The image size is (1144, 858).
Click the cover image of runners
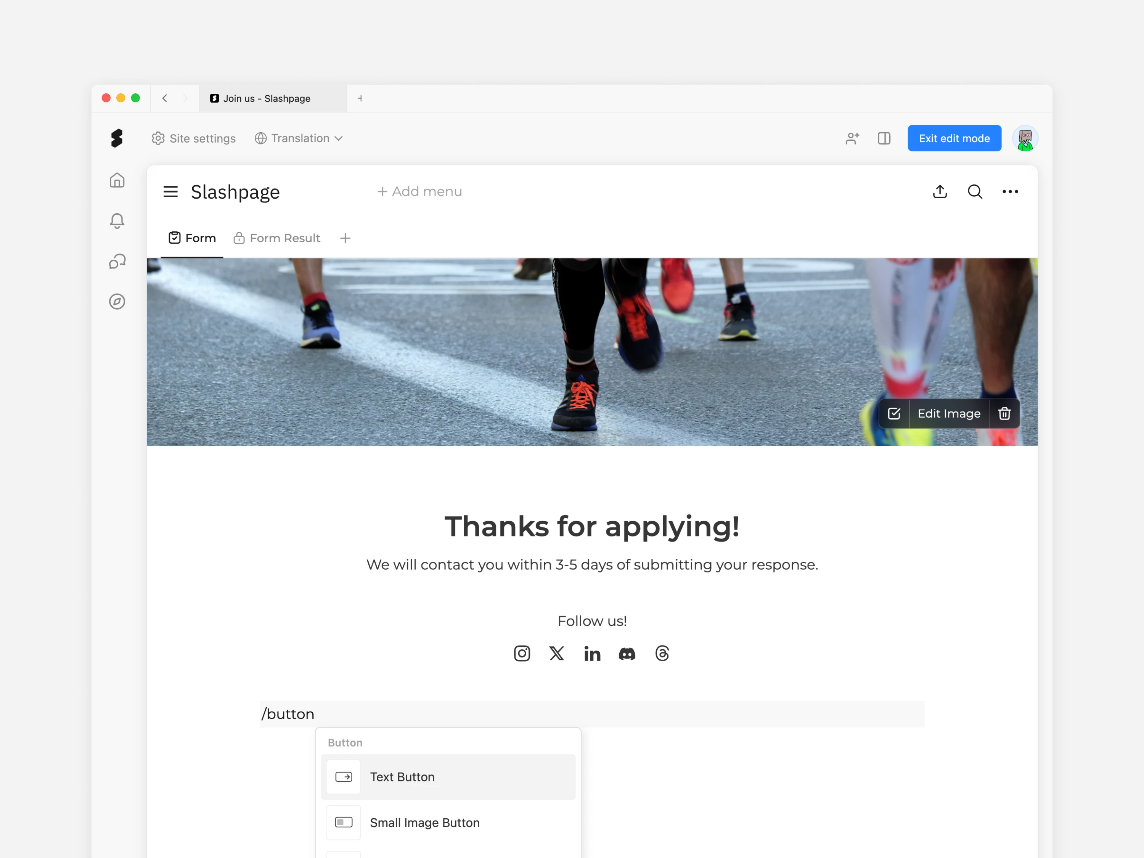(592, 352)
